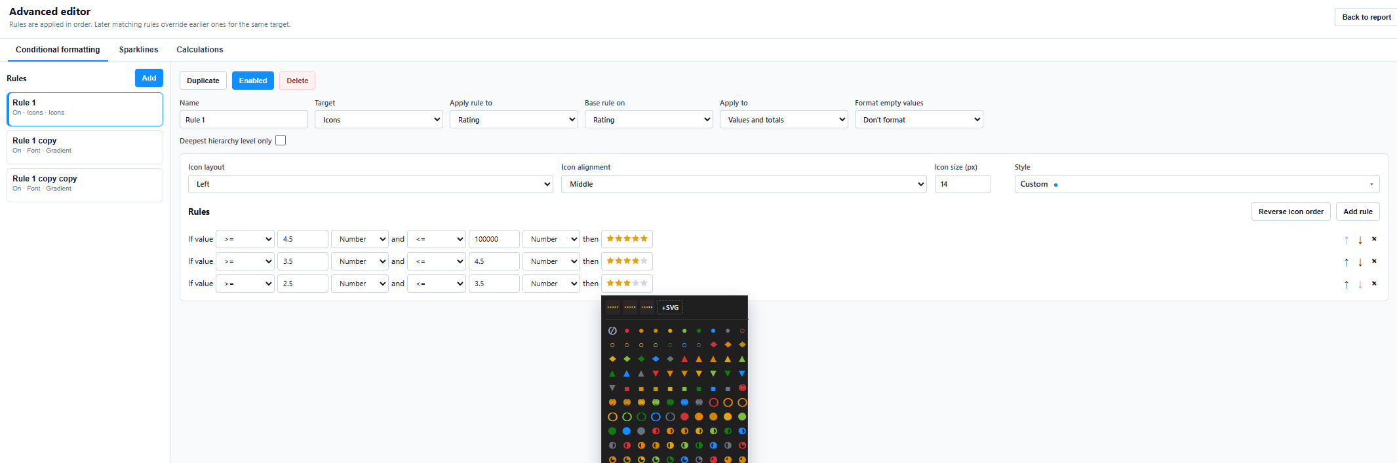Pick the large red ring outline icon
Image resolution: width=1397 pixels, height=463 pixels.
[713, 402]
